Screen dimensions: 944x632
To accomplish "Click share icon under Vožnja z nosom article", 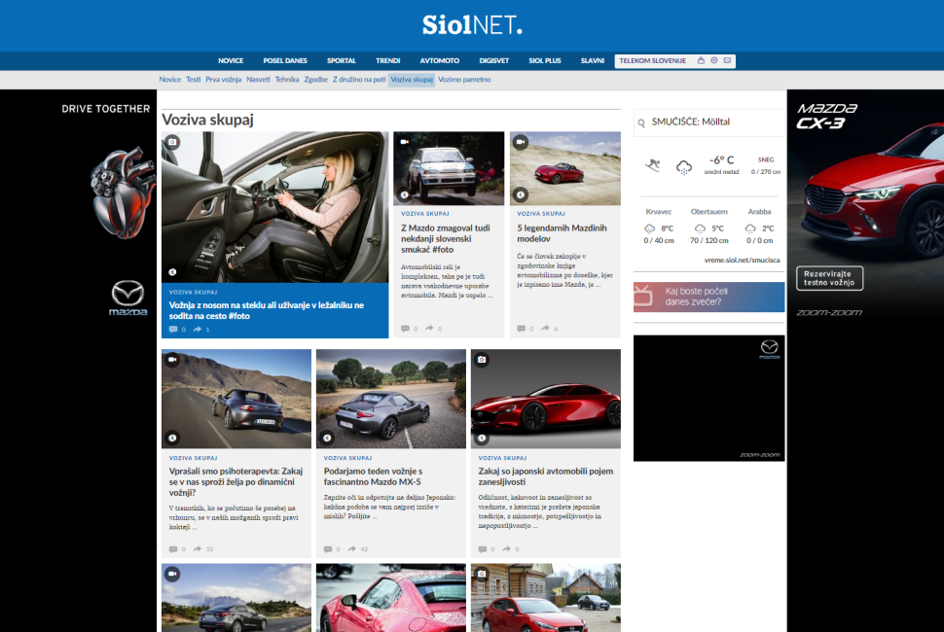I will tap(197, 329).
